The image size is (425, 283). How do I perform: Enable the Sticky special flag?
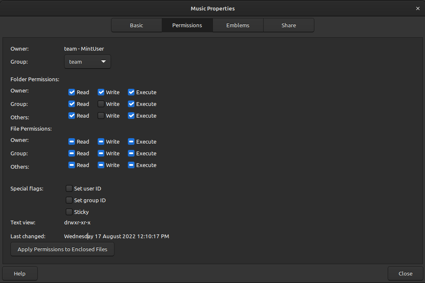(69, 212)
